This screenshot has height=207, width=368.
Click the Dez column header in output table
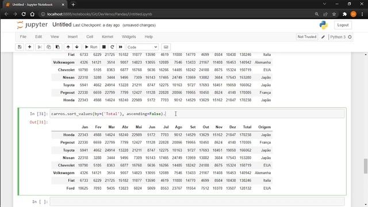[x=232, y=127]
